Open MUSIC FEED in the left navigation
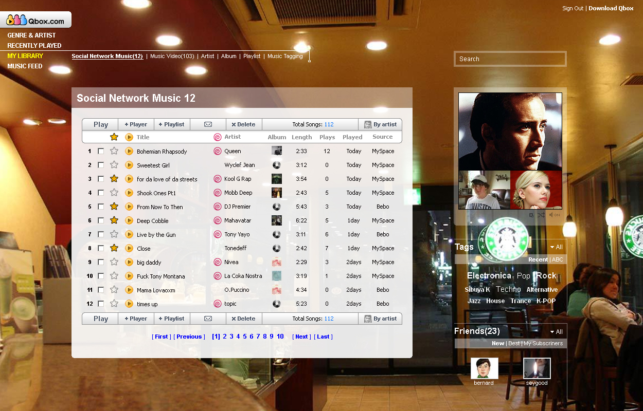Viewport: 643px width, 411px height. coord(25,66)
